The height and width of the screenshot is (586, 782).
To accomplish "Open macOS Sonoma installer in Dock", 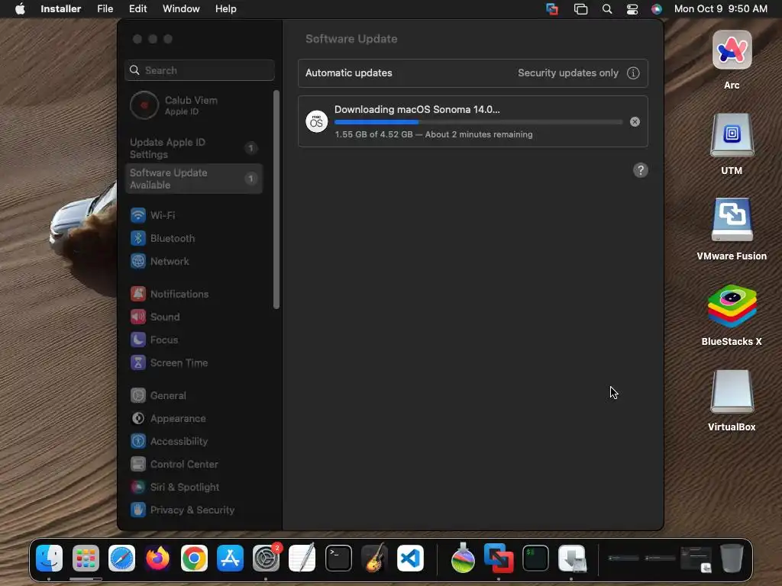I will 463,558.
